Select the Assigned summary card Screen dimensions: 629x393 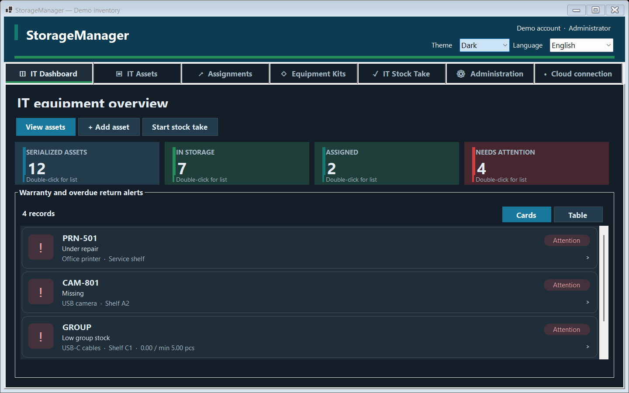(x=387, y=163)
